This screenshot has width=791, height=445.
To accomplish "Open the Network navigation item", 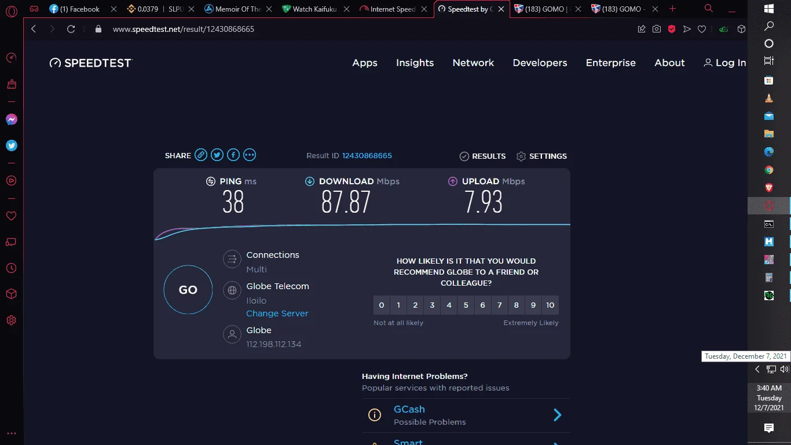I will pos(473,63).
